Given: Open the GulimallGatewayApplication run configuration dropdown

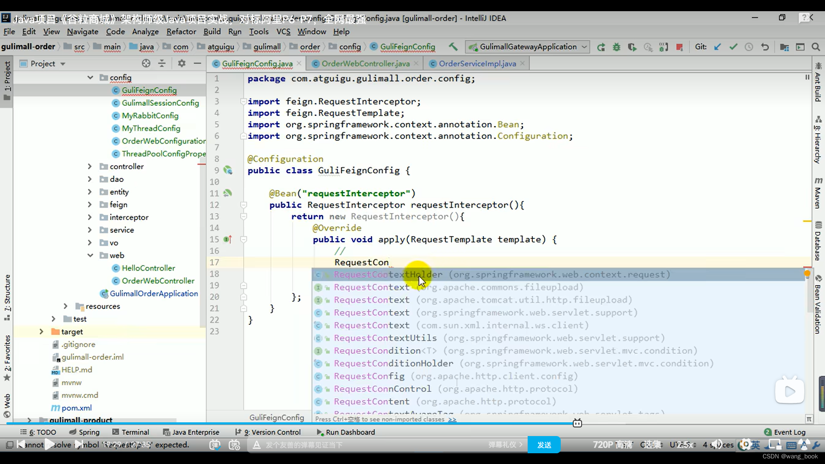Looking at the screenshot, I should point(528,47).
